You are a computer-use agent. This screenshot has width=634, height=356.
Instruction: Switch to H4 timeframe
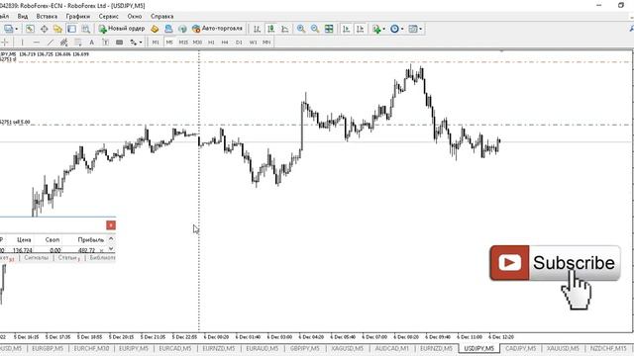click(225, 42)
